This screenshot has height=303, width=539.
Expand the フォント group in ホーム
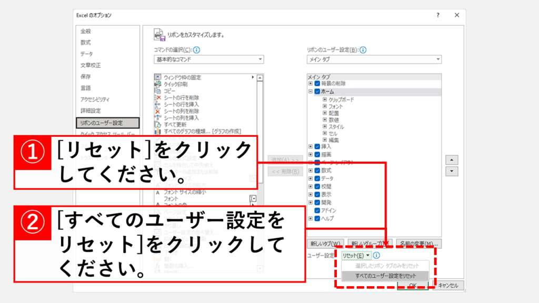[x=324, y=106]
